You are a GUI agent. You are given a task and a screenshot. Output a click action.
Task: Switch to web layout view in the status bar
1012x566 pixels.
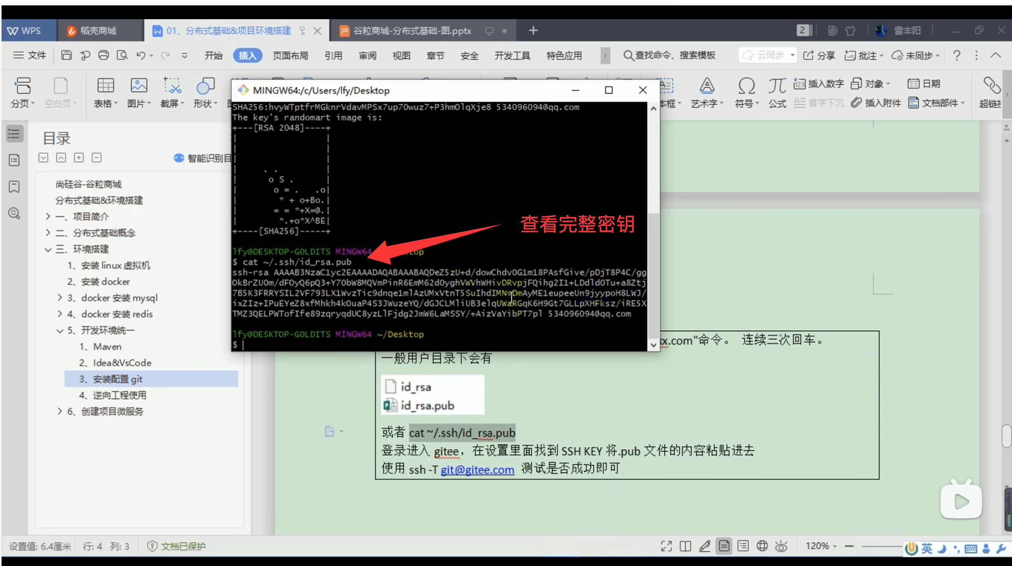(762, 546)
